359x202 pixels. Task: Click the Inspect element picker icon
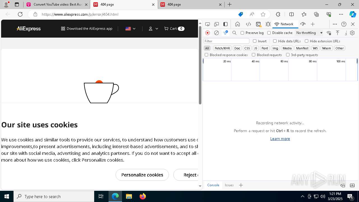click(208, 24)
